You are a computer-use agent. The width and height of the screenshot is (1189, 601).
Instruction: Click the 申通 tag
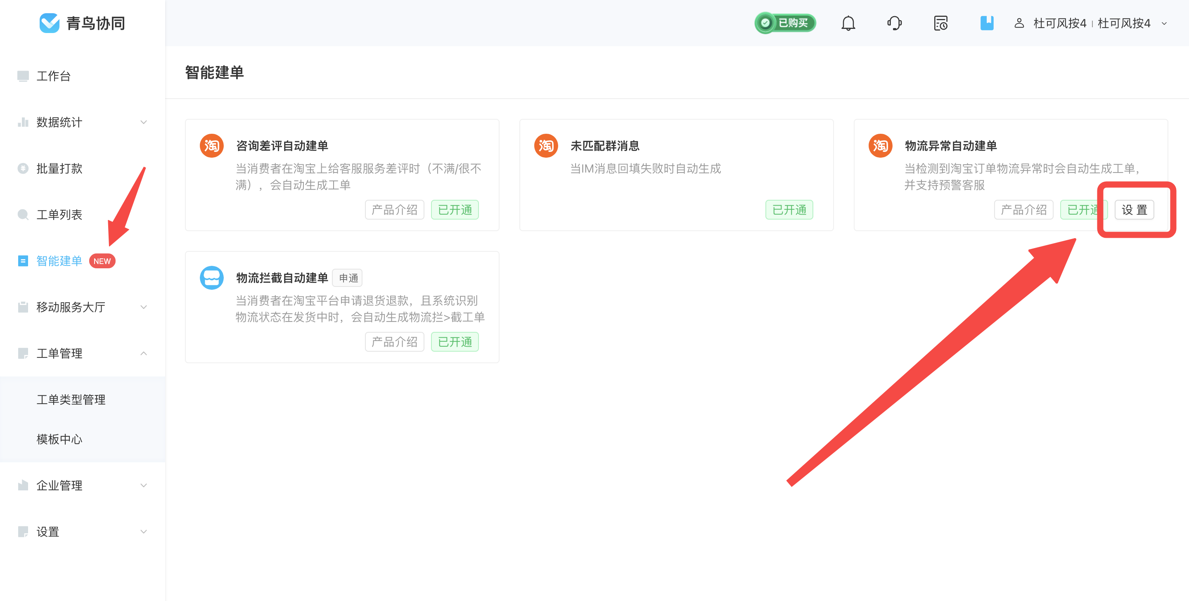pyautogui.click(x=348, y=278)
